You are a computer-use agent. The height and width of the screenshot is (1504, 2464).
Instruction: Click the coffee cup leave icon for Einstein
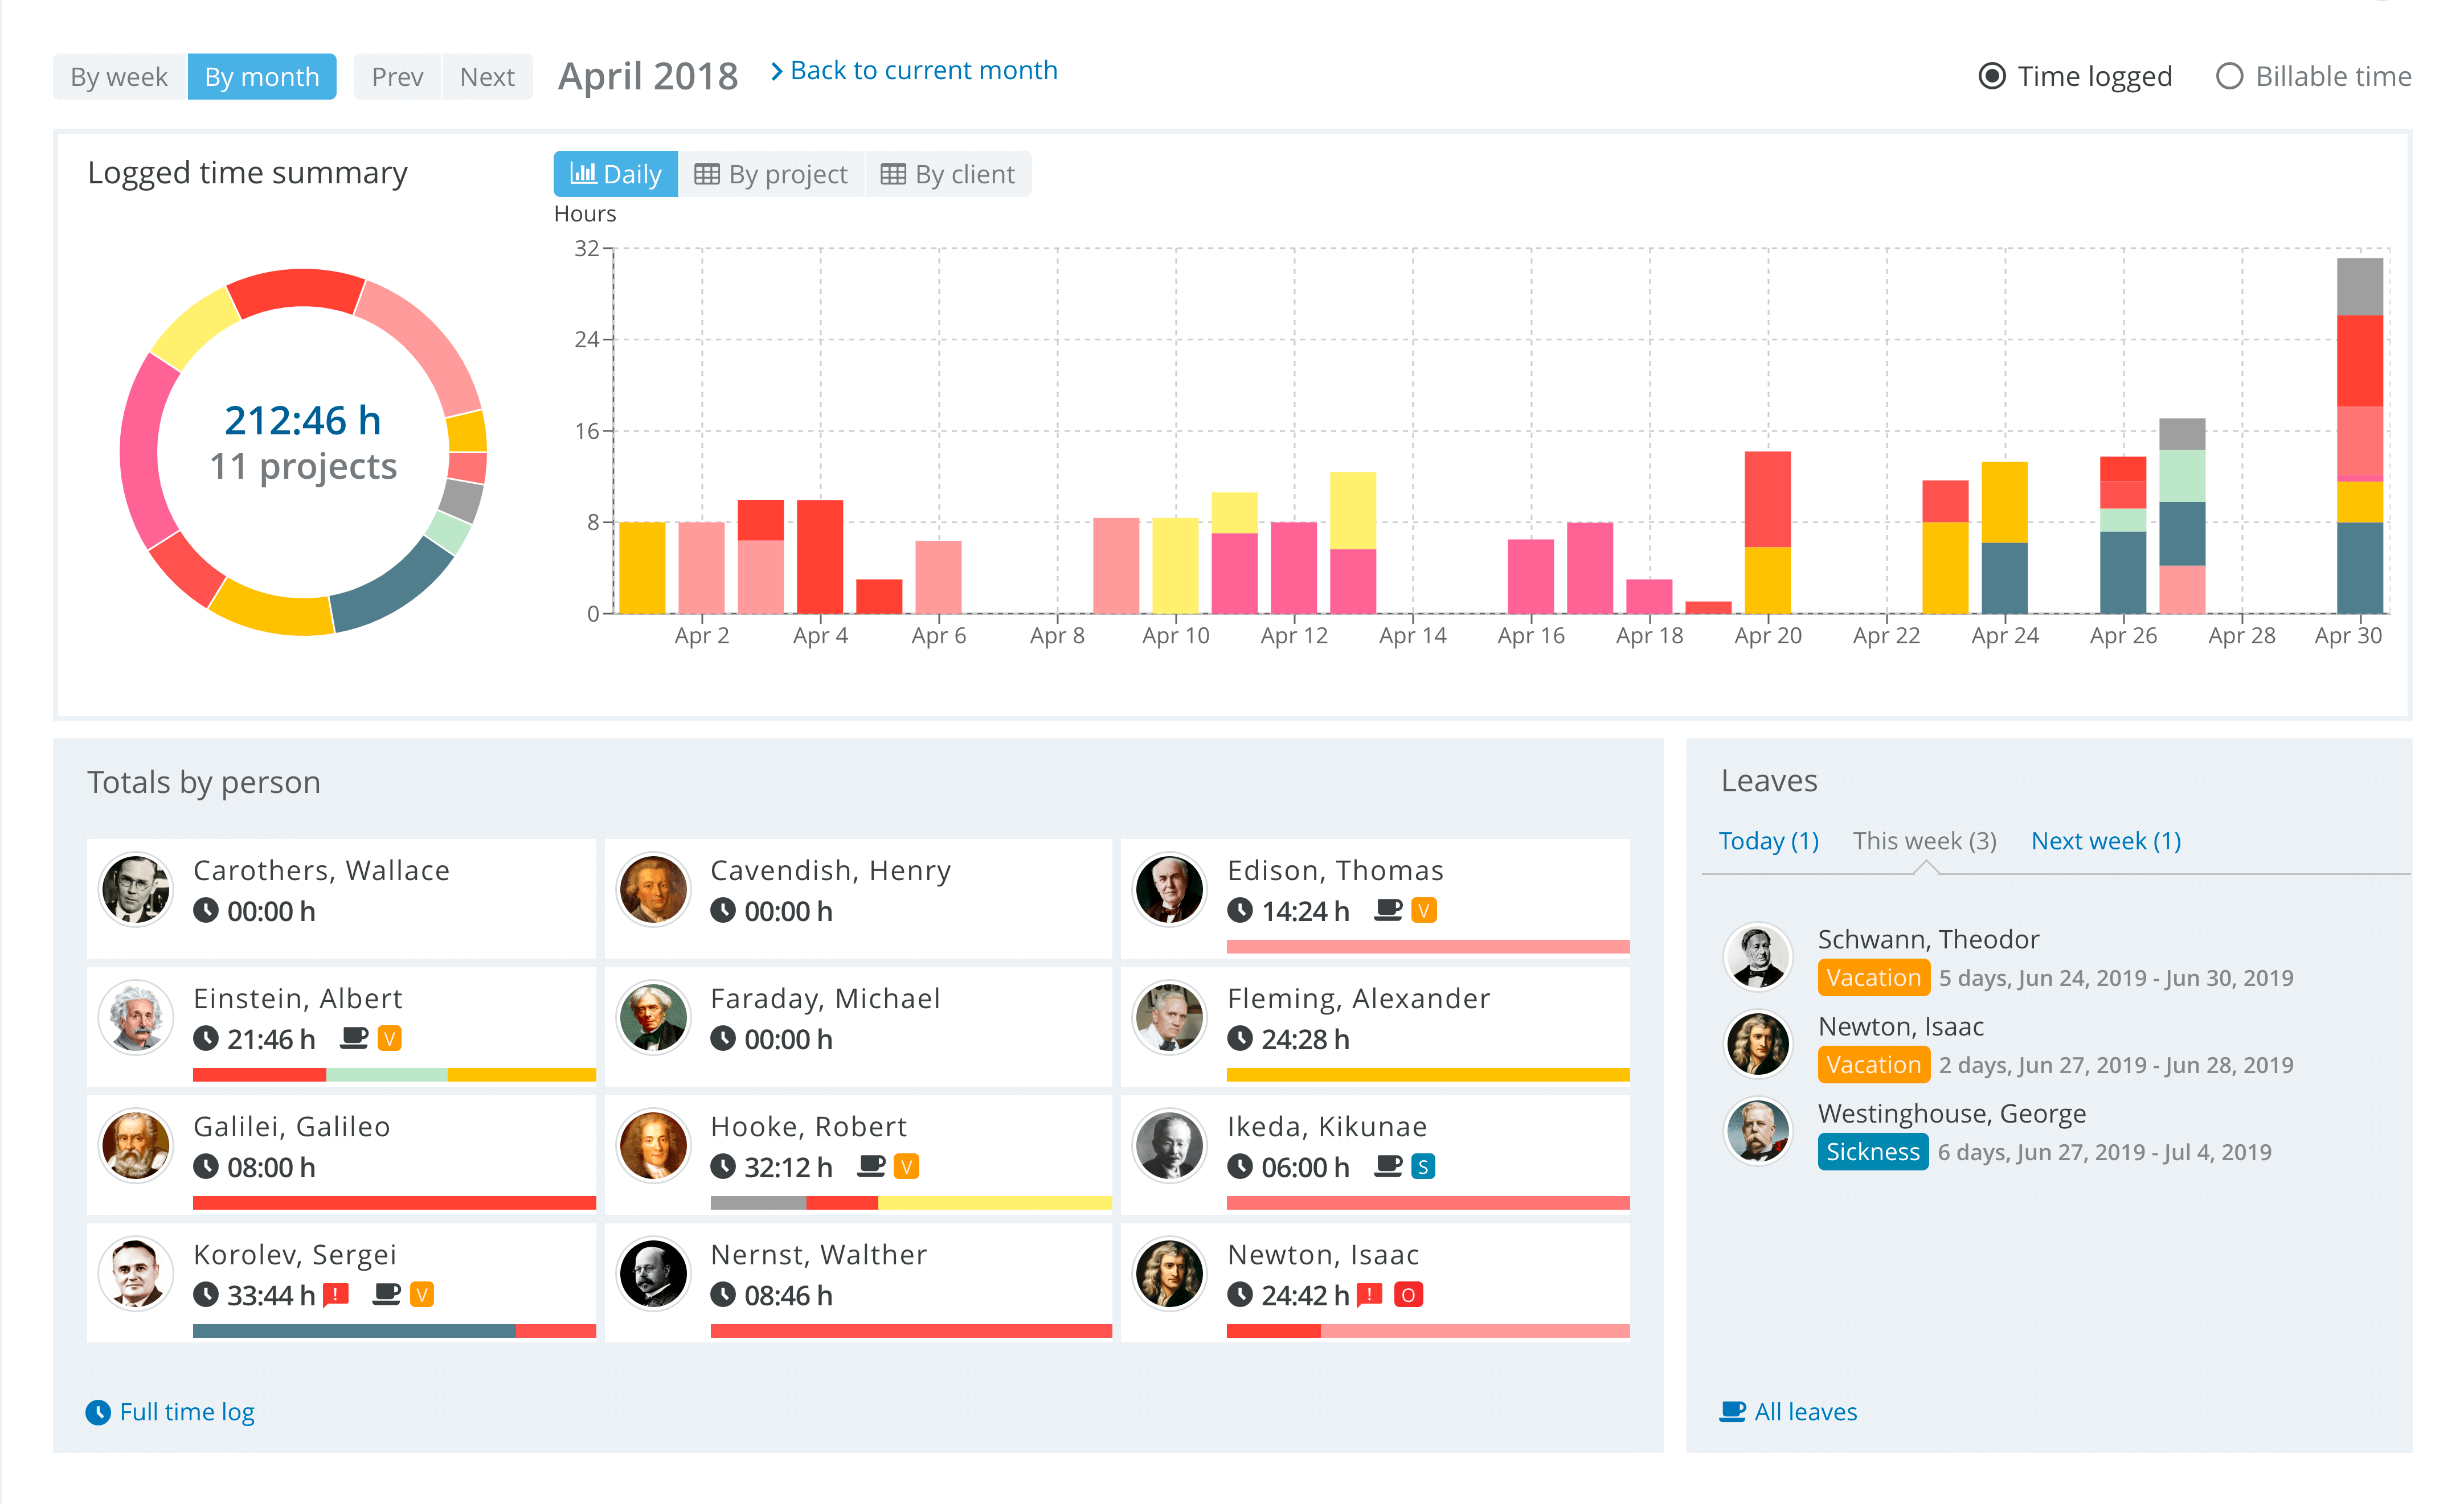(x=354, y=1038)
